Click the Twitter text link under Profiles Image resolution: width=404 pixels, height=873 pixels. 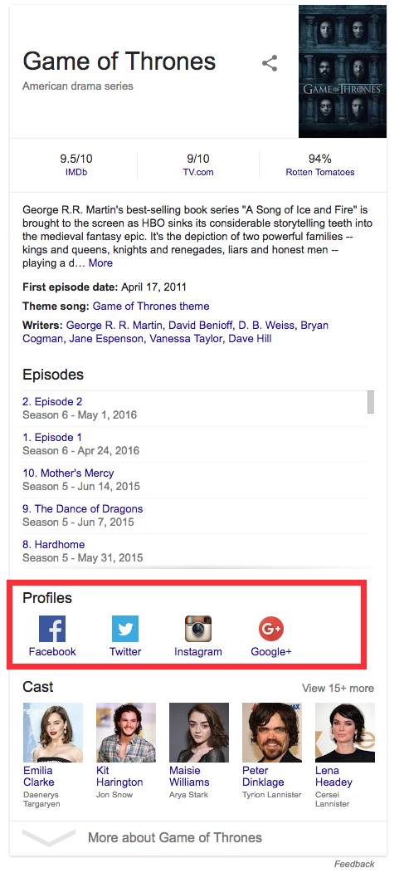coord(125,651)
